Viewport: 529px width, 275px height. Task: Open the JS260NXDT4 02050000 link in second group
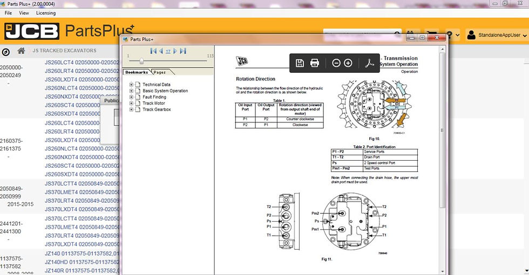point(82,157)
